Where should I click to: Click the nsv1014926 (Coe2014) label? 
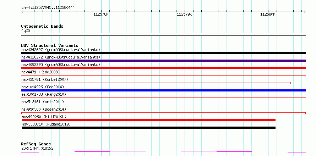click(43, 87)
